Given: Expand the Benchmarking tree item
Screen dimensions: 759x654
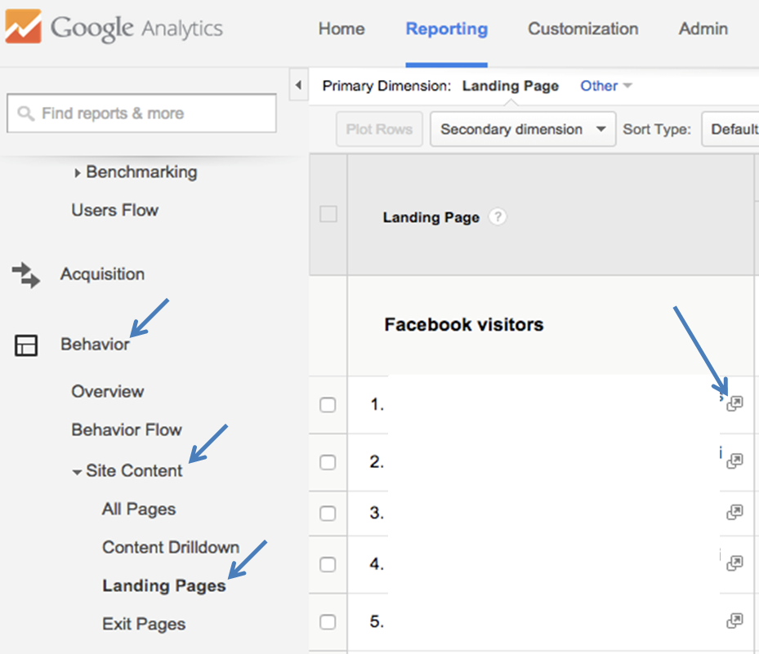Looking at the screenshot, I should tap(77, 173).
